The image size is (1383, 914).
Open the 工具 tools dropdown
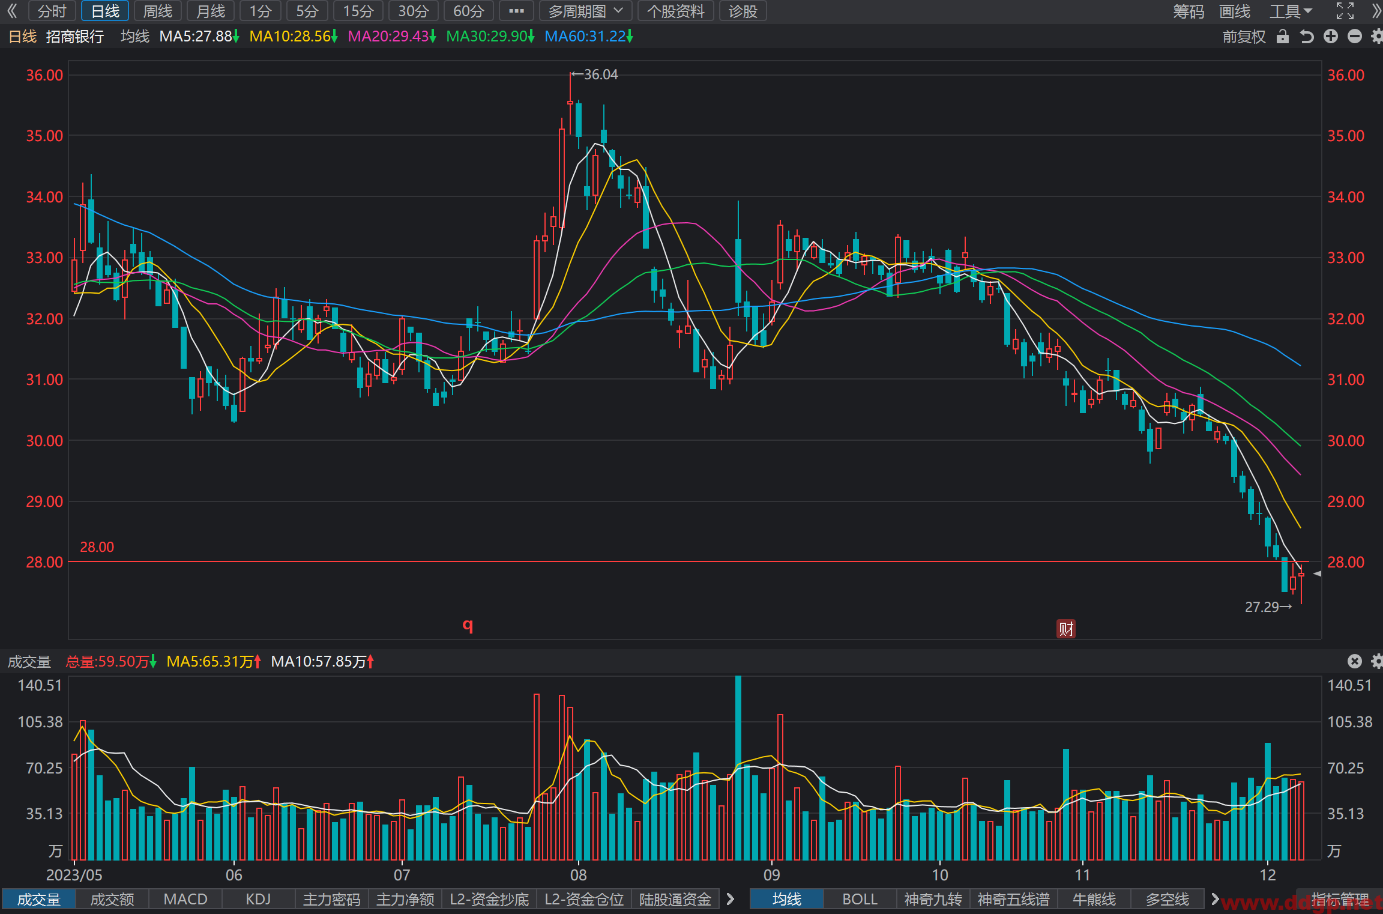(x=1291, y=11)
